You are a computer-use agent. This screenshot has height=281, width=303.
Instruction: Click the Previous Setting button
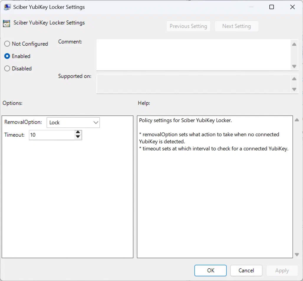188,26
